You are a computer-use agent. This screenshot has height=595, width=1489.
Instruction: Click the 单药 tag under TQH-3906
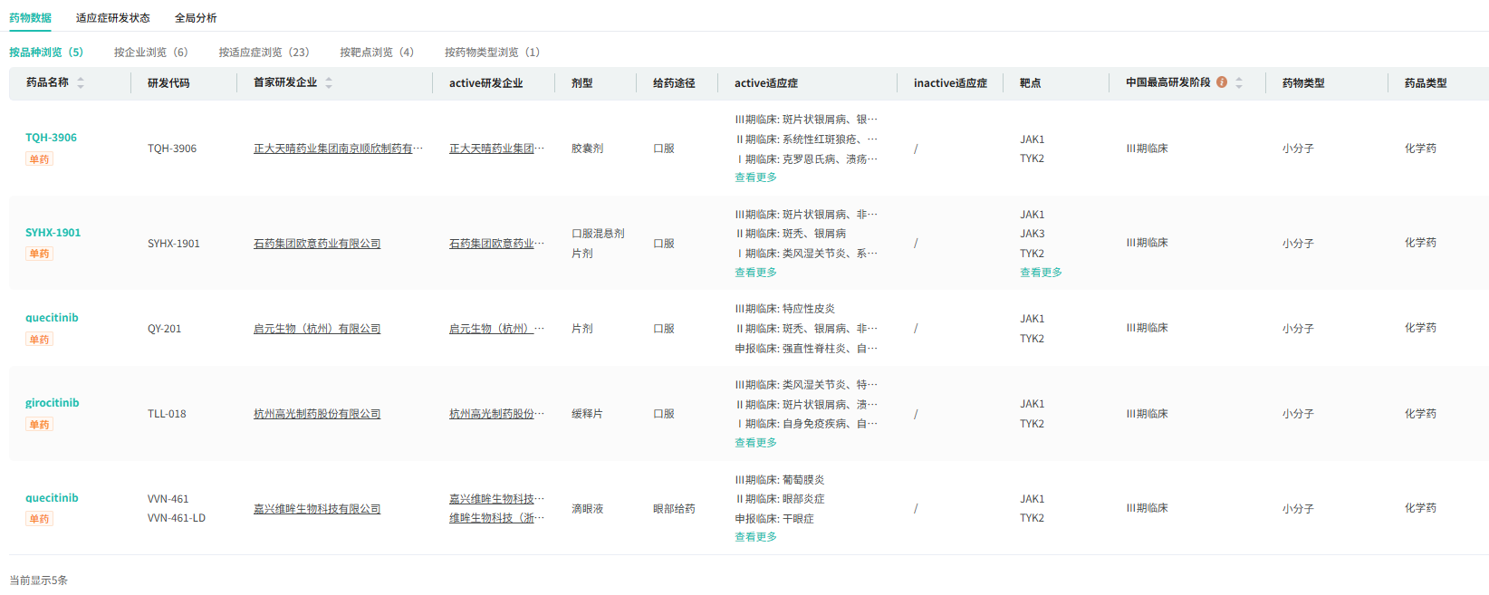(x=40, y=159)
